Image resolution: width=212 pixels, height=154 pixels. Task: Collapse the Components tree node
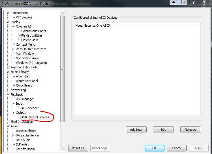pos(8,13)
